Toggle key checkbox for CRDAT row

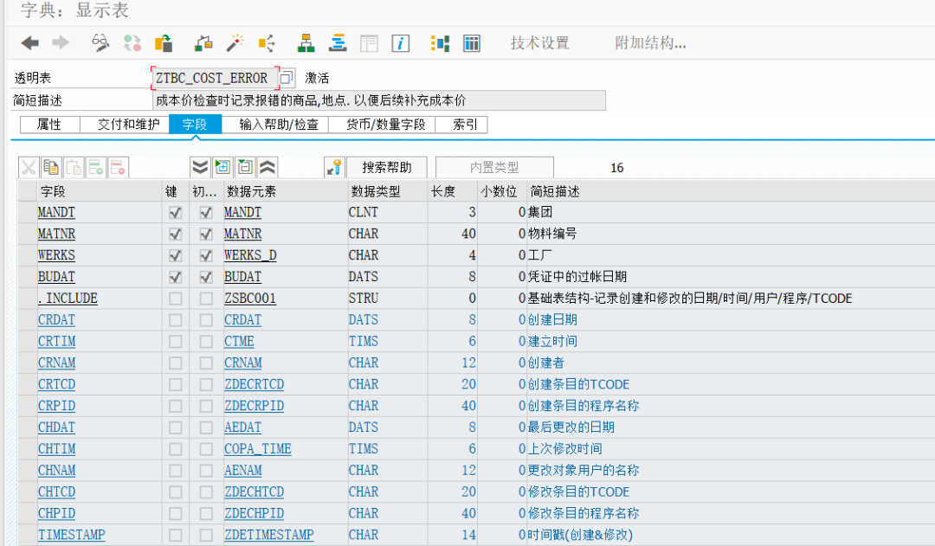coord(175,320)
